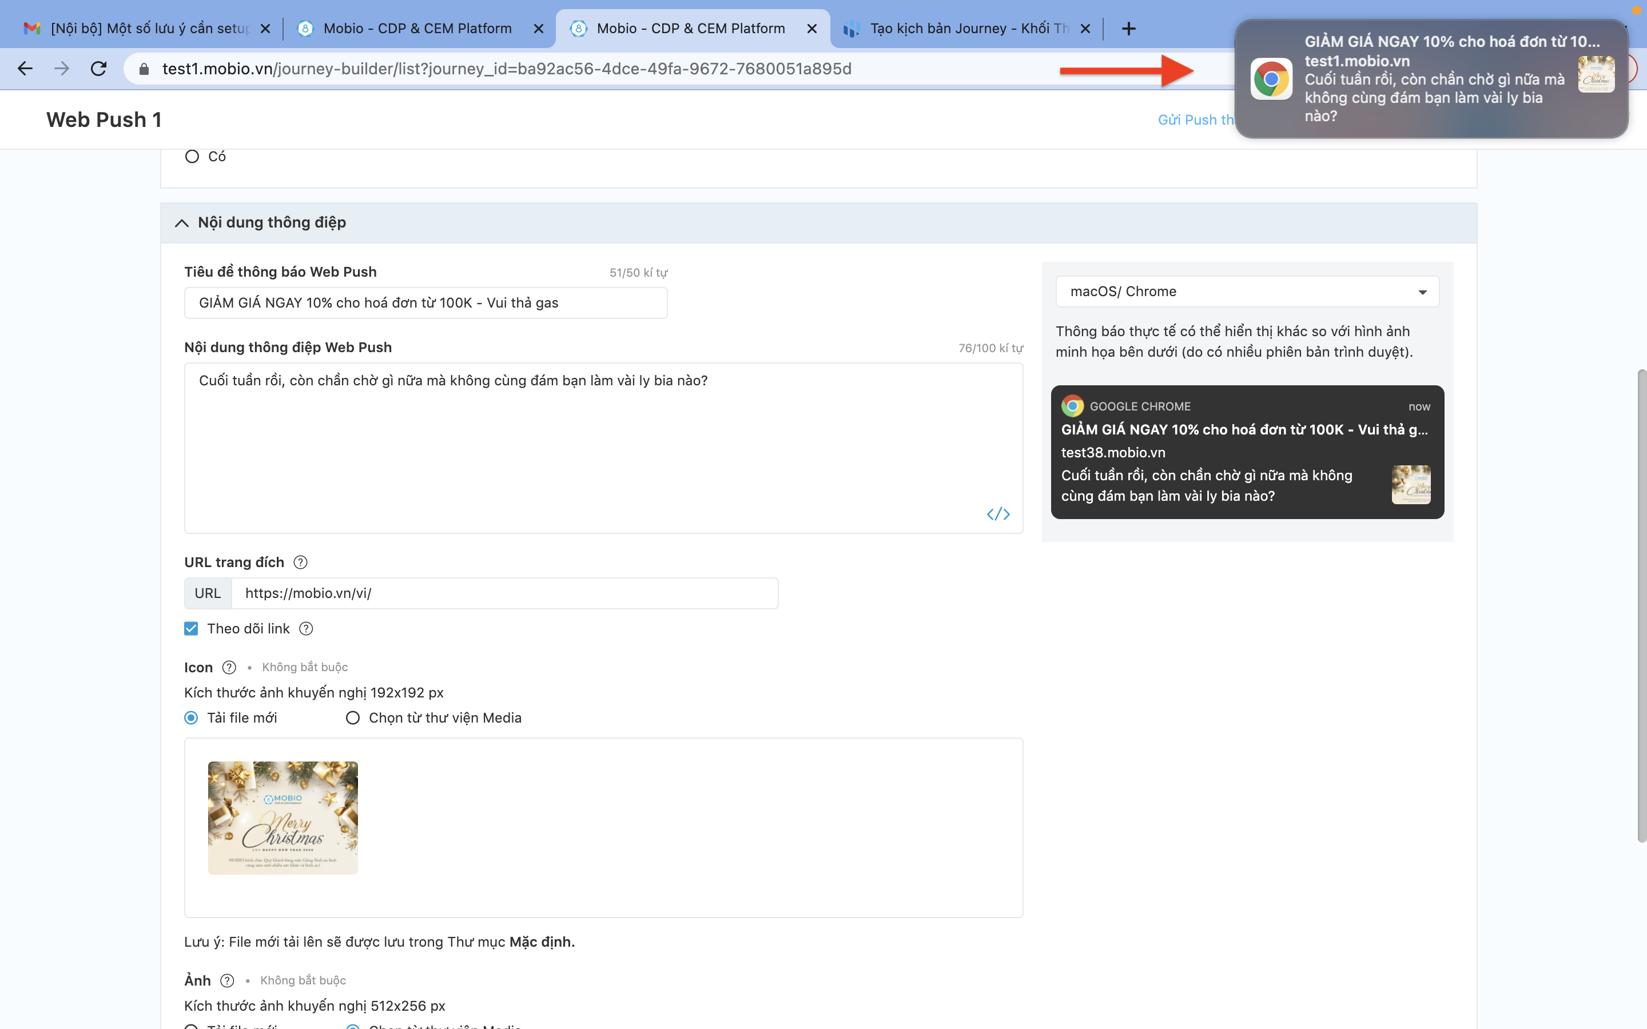Uncheck the Theo dõi link checkbox
1647x1029 pixels.
pos(191,629)
